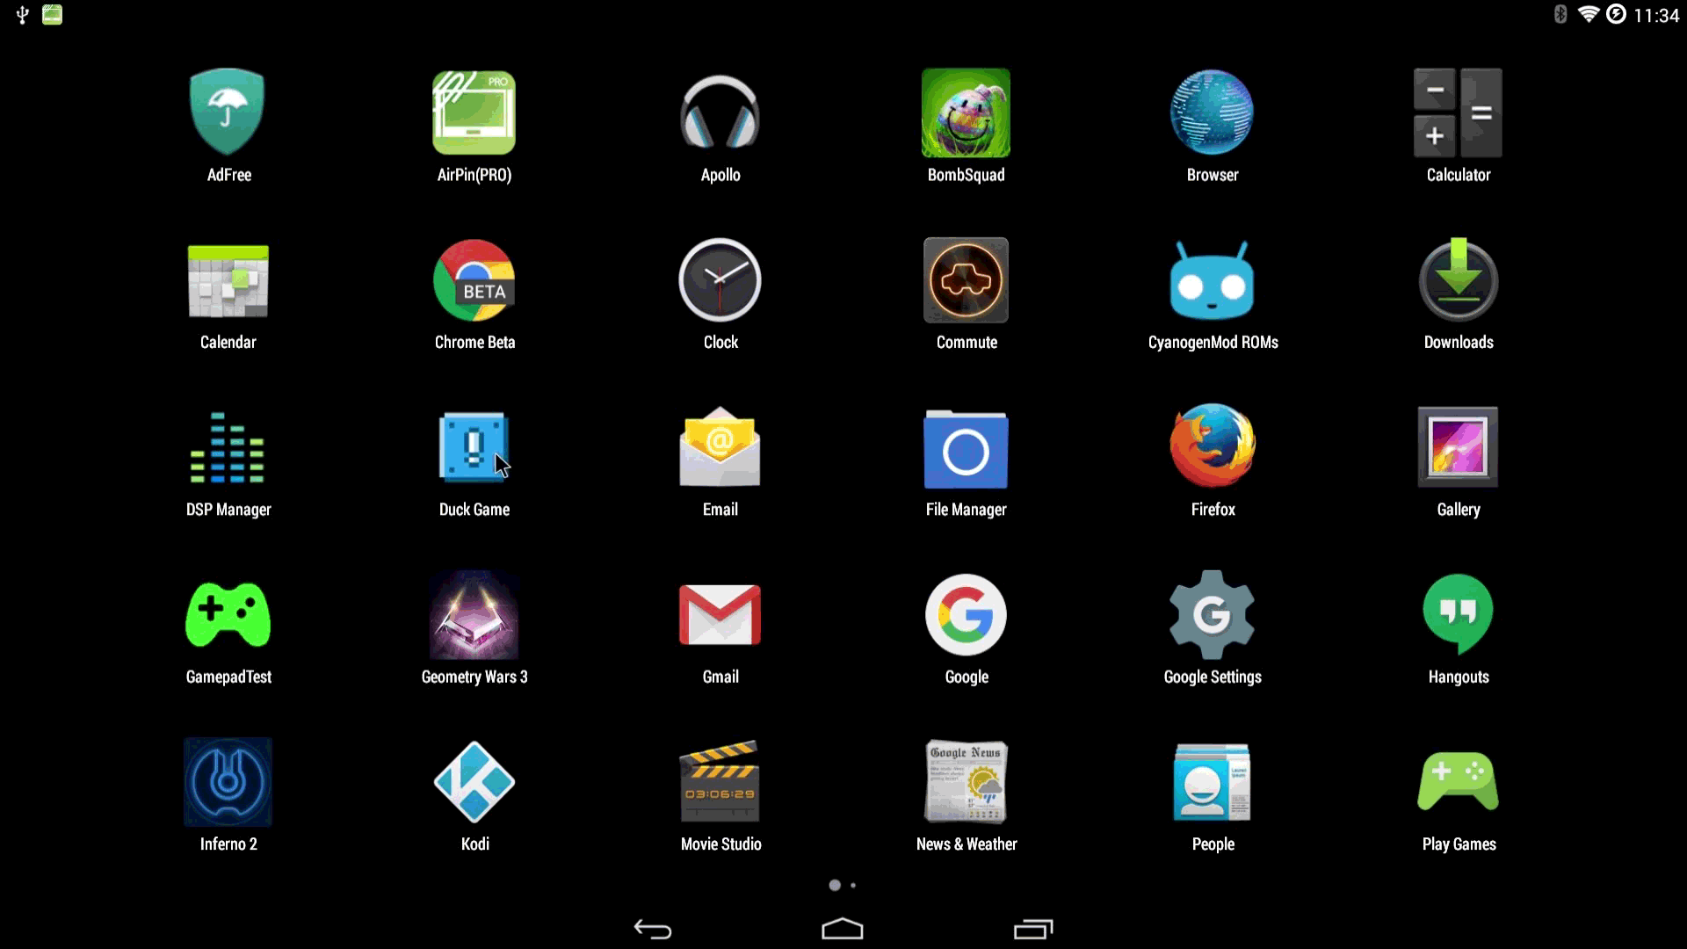Toggle WiFi from status bar
Viewport: 1687px width, 949px height.
click(1589, 14)
